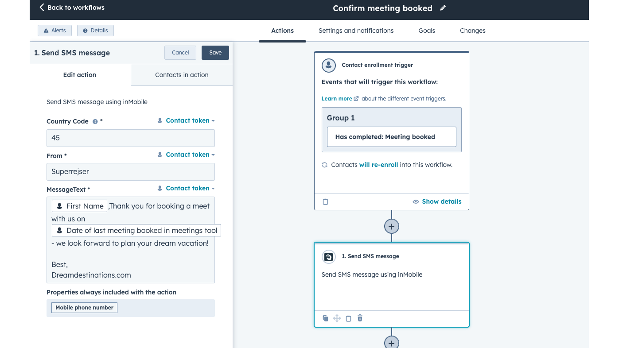Screen dimensions: 619x348
Task: Click the trash icon to delete SMS action
Action: point(360,318)
